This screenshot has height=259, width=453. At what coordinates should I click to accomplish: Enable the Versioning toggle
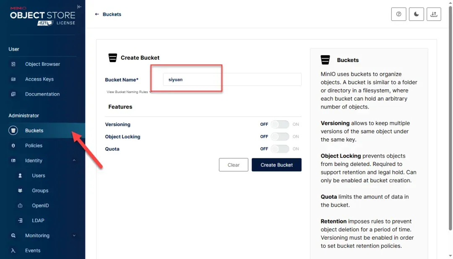coord(280,124)
